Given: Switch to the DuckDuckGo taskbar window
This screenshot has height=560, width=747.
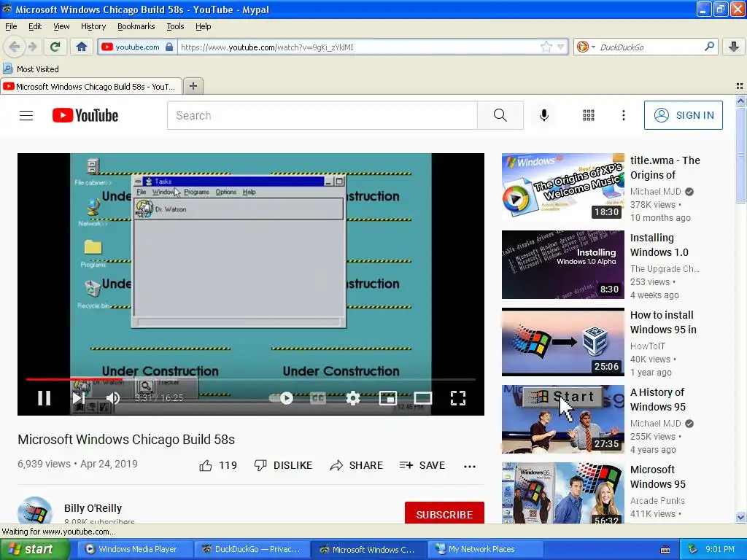Looking at the screenshot, I should click(x=251, y=549).
